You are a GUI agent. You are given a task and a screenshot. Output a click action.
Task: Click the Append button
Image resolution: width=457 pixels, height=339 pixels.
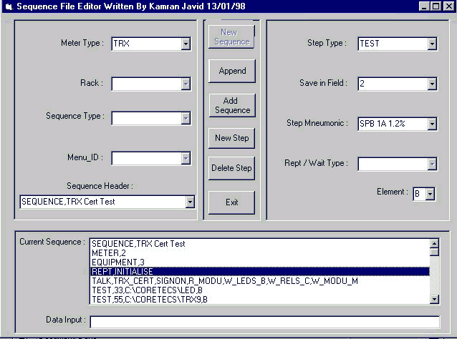[232, 71]
